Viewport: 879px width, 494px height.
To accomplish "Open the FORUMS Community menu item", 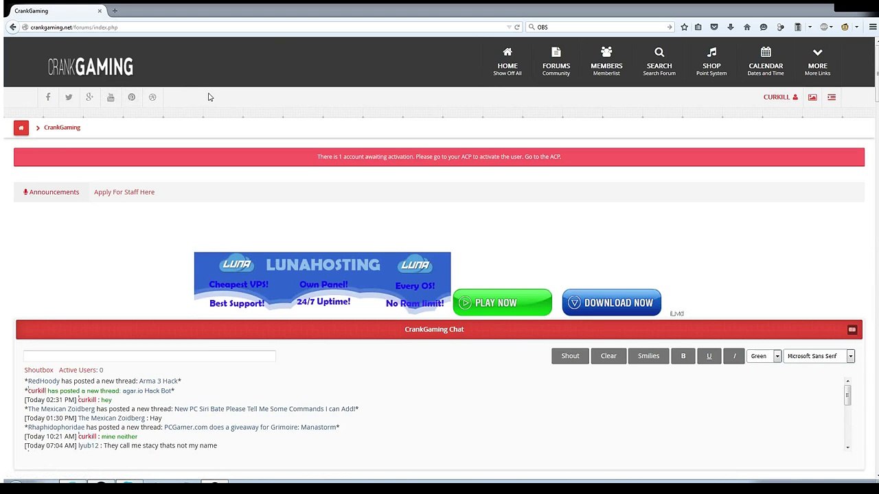I will tap(556, 62).
